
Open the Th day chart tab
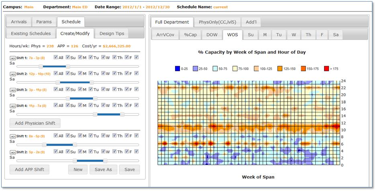(x=309, y=35)
